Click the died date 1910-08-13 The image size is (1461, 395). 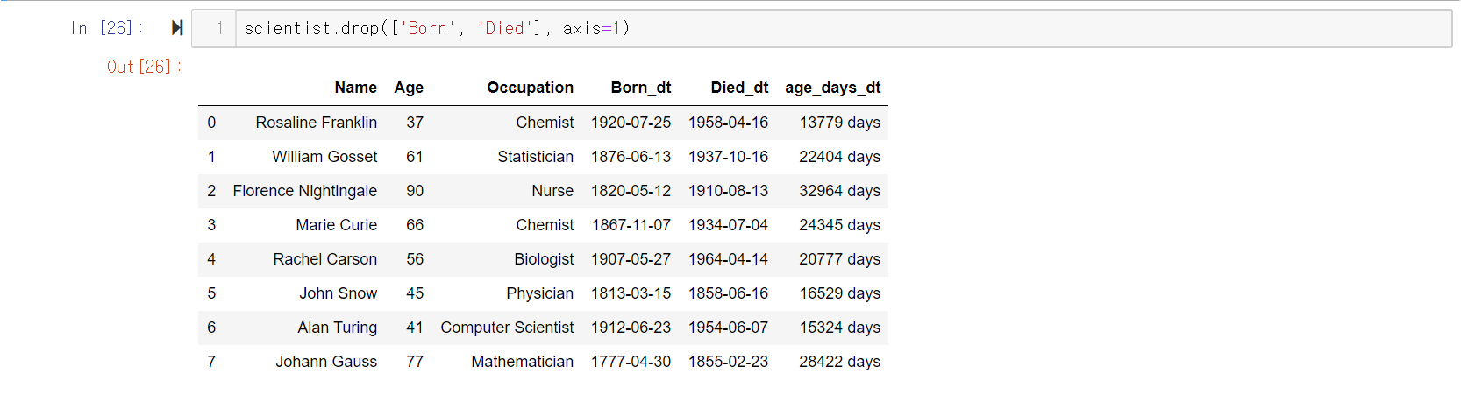tap(728, 191)
